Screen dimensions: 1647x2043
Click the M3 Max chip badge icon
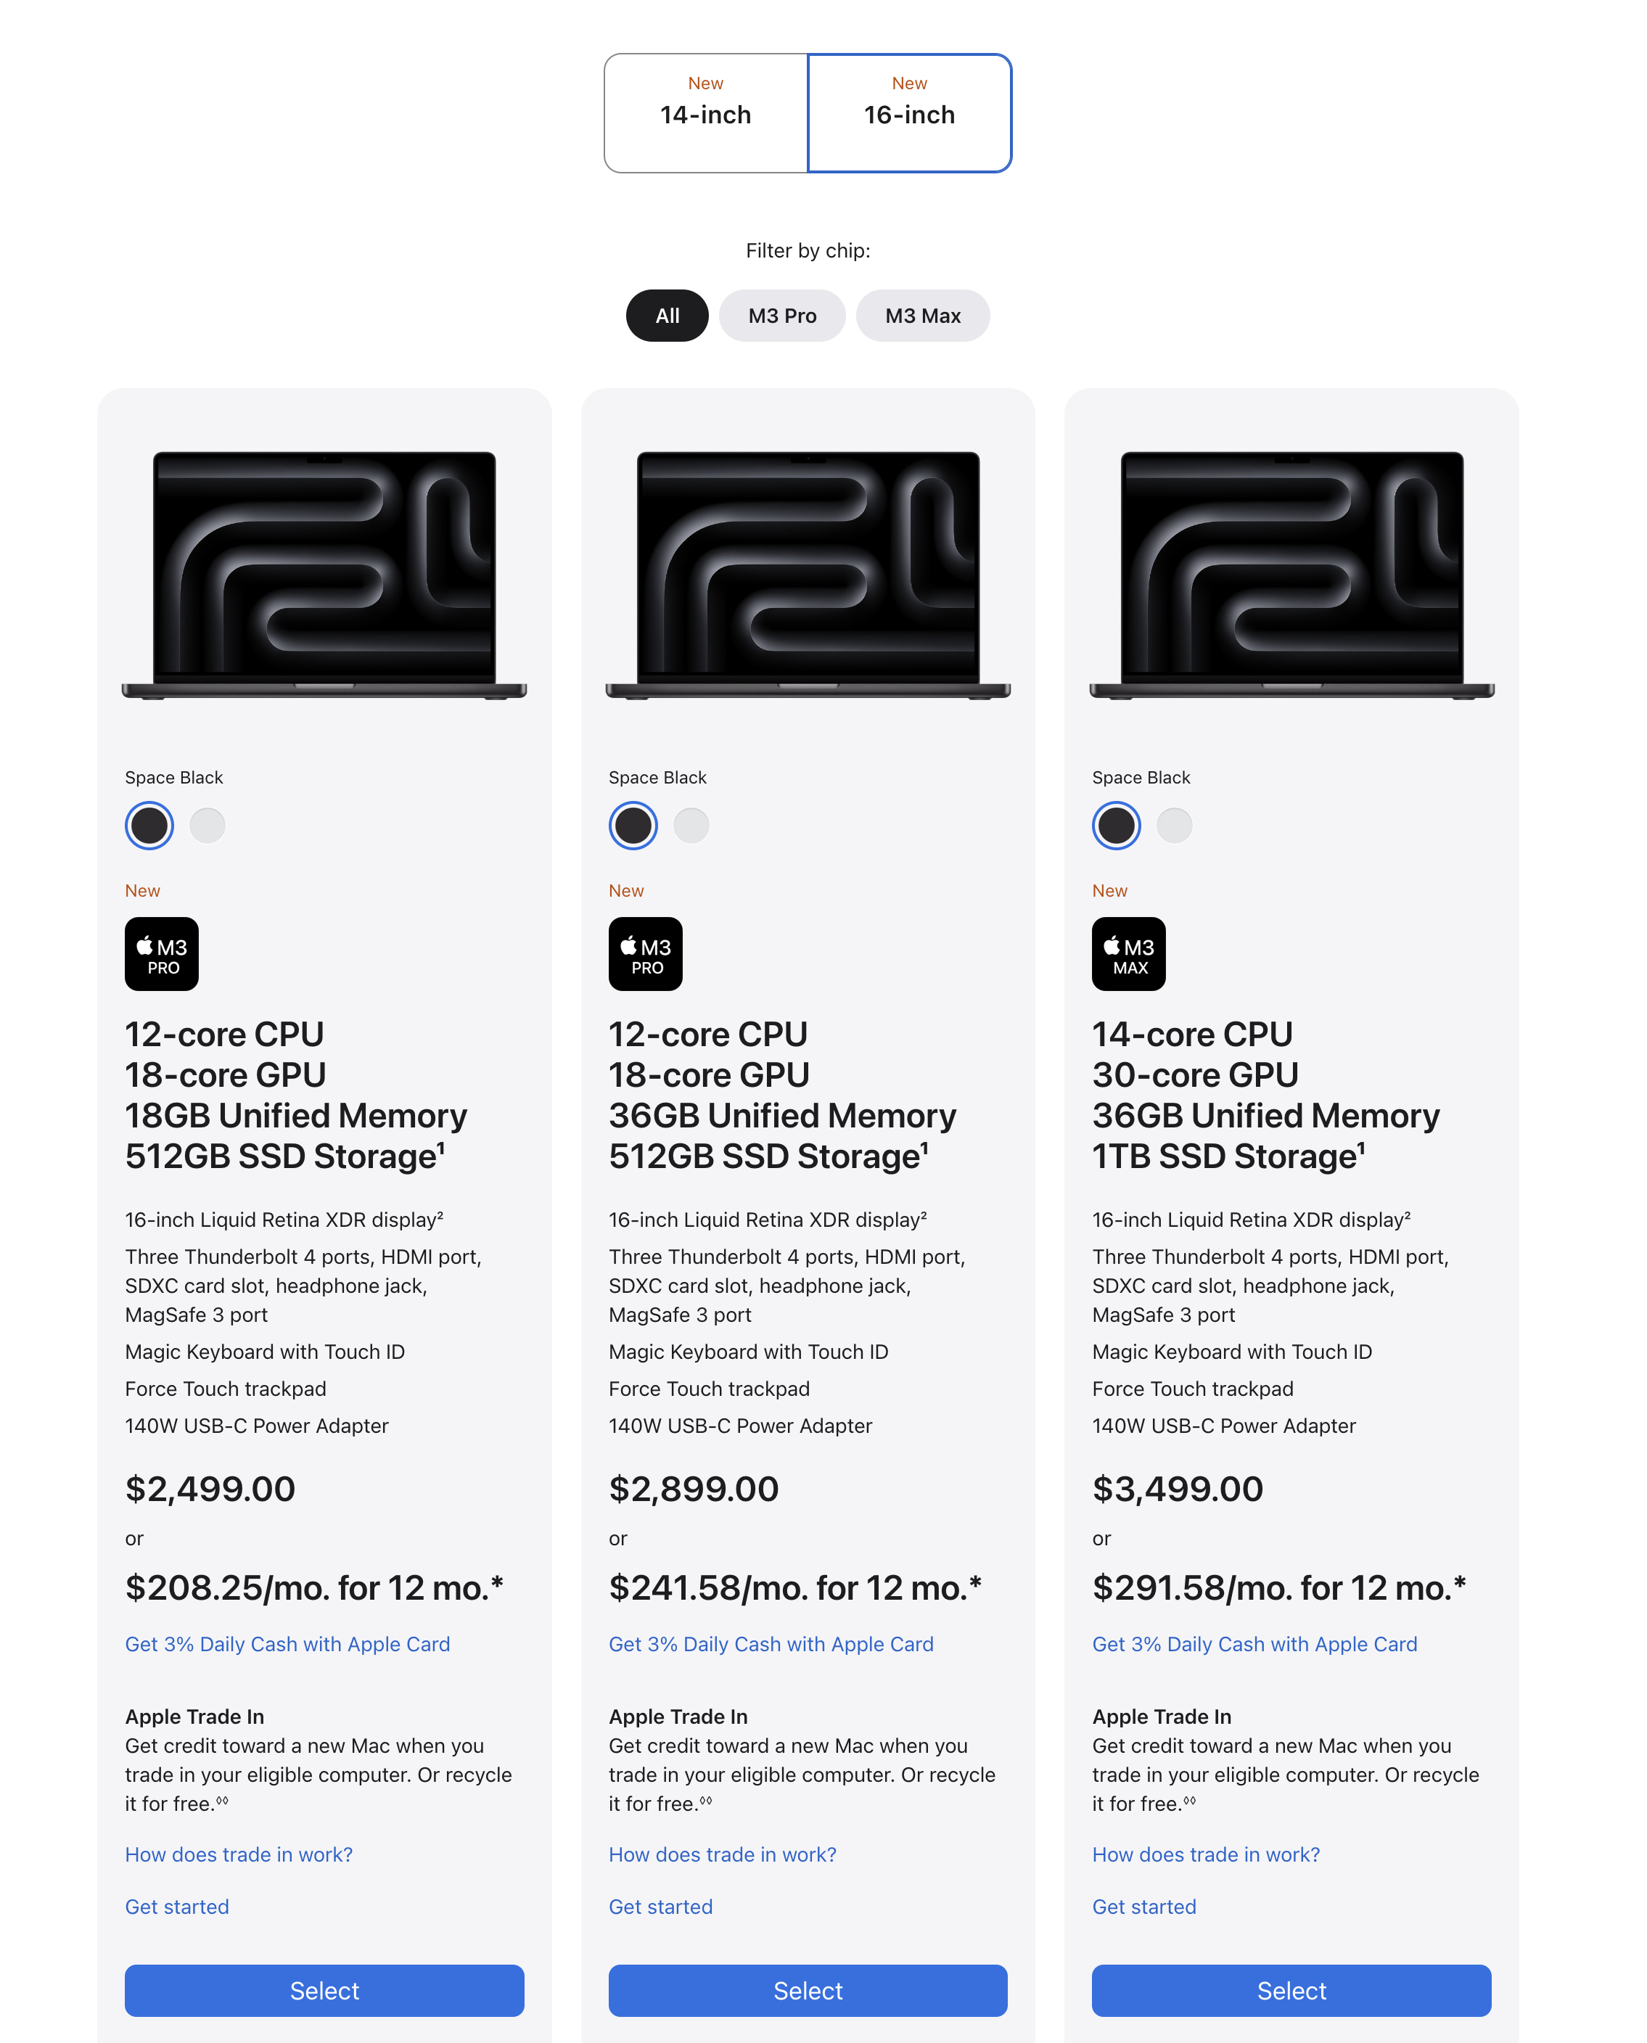tap(1128, 953)
